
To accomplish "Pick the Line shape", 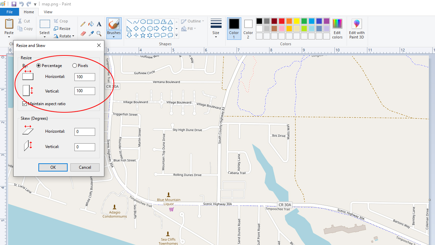I will point(129,22).
